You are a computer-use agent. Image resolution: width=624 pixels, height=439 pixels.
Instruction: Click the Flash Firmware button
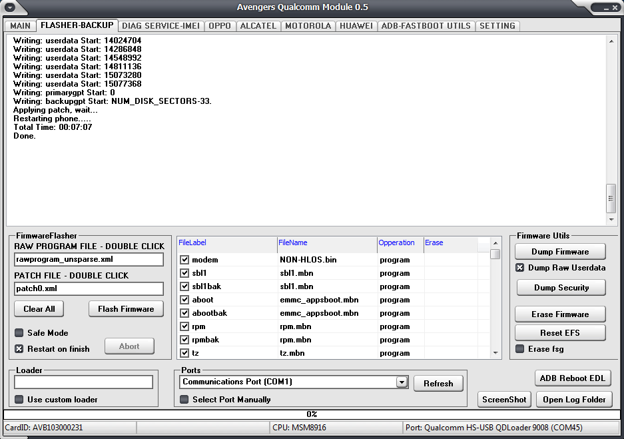(126, 309)
